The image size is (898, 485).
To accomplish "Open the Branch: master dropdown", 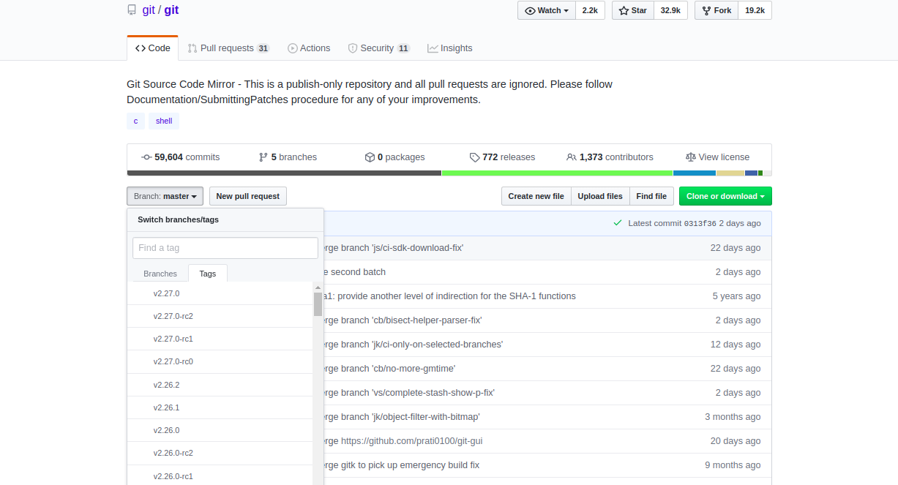I will pyautogui.click(x=165, y=195).
